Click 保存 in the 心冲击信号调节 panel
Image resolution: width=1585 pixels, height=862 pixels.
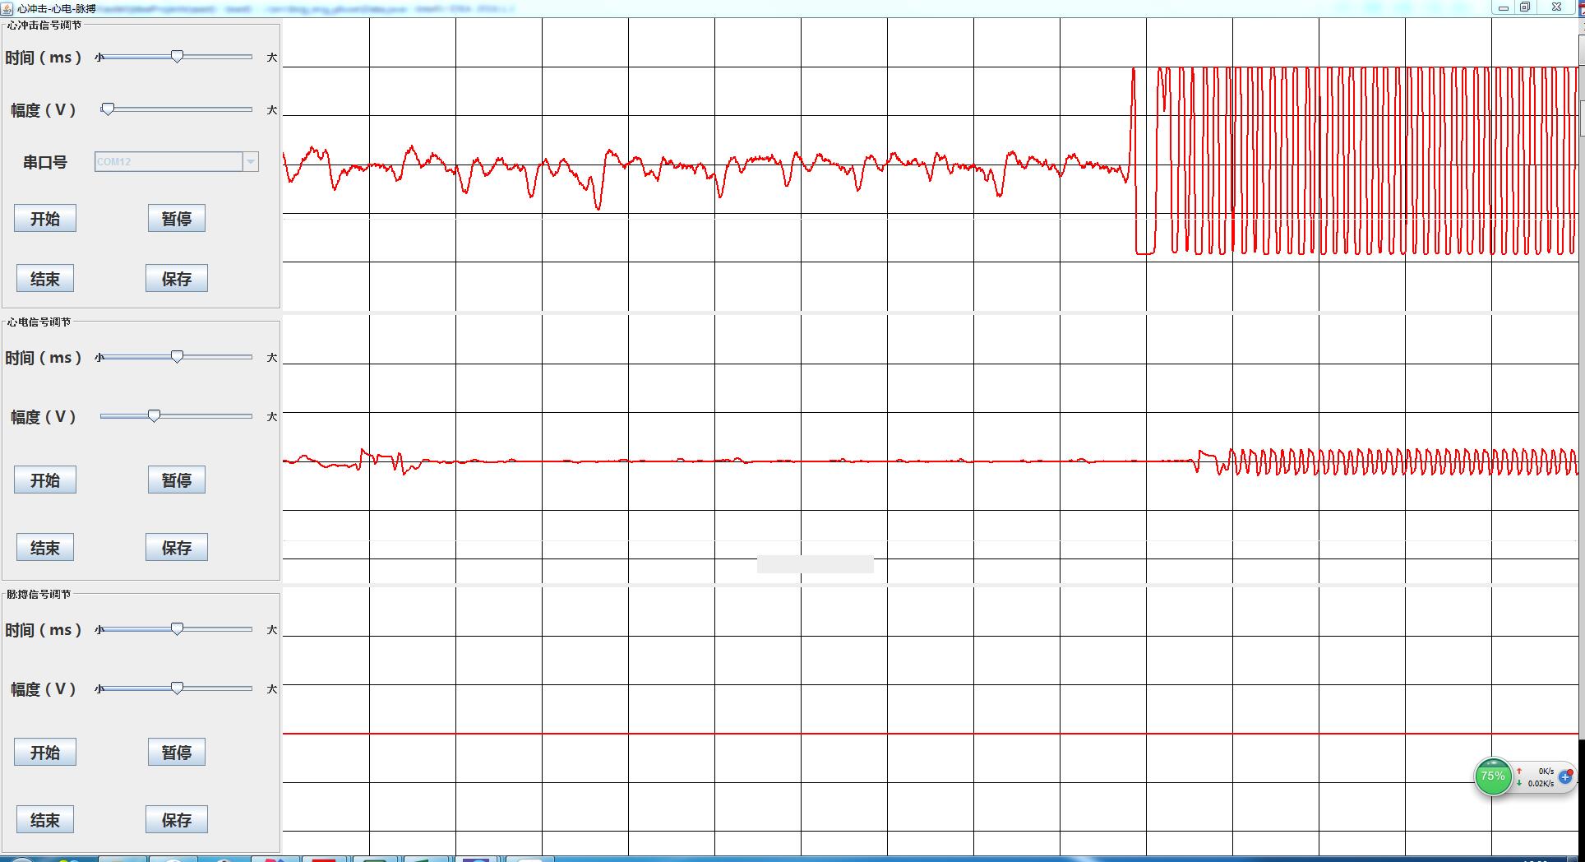pyautogui.click(x=177, y=279)
